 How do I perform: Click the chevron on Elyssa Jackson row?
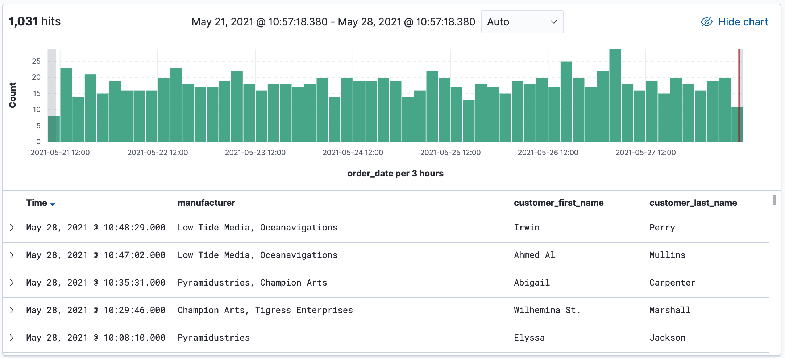point(12,338)
